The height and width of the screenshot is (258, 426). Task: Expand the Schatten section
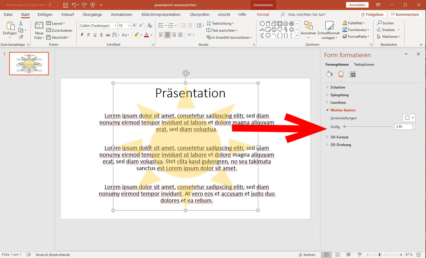[338, 87]
